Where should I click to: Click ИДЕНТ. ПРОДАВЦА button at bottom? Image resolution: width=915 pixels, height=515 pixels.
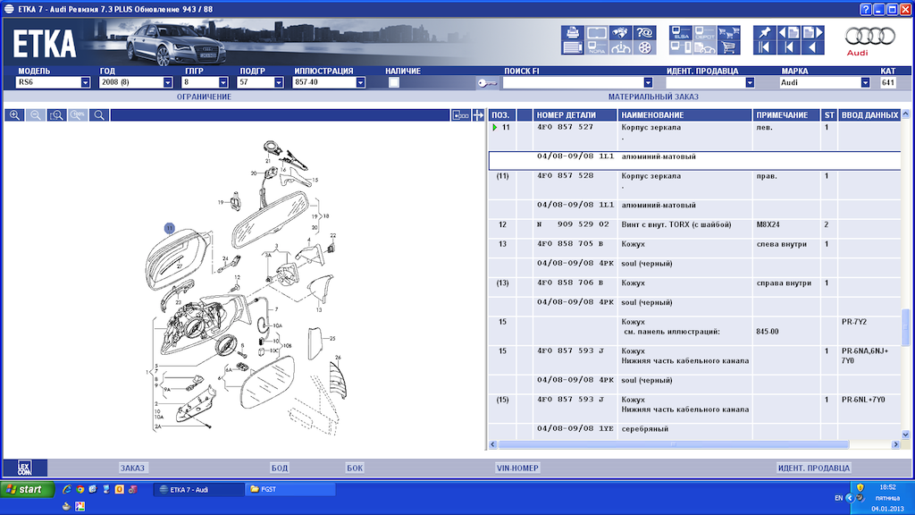[814, 468]
